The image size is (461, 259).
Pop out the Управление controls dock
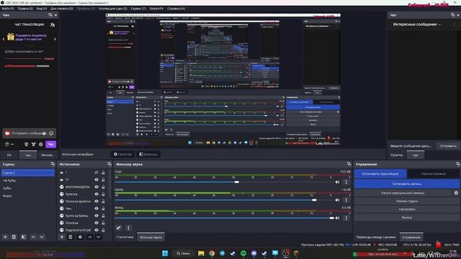458,164
